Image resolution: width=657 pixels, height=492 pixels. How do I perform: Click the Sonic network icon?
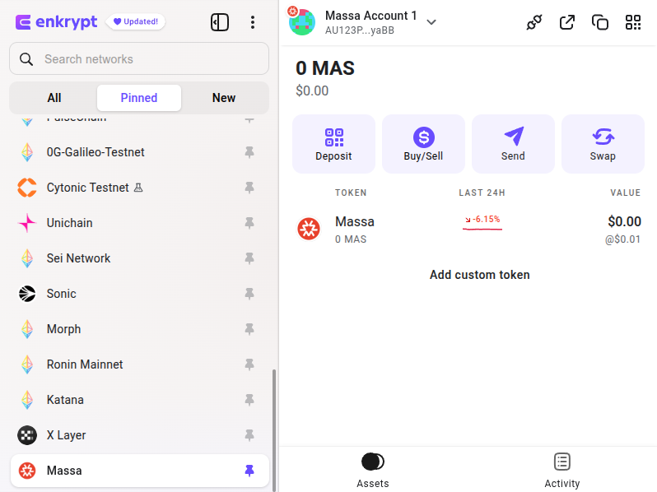(27, 294)
